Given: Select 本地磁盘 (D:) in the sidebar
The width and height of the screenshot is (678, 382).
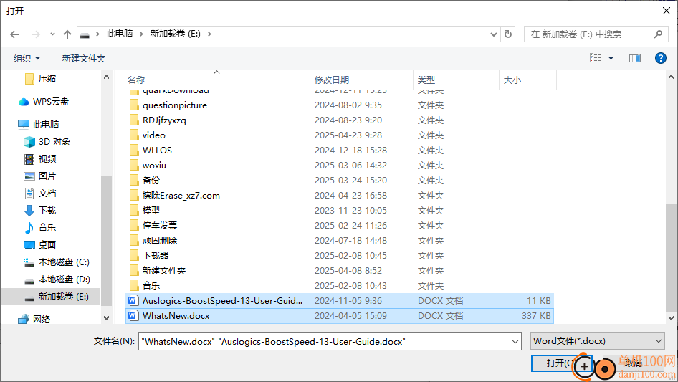Looking at the screenshot, I should click(64, 280).
